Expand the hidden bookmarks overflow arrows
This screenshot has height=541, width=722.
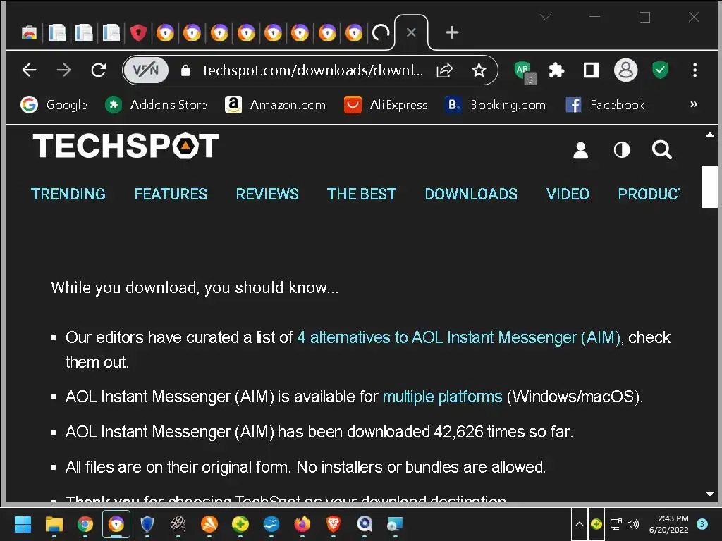tap(694, 104)
